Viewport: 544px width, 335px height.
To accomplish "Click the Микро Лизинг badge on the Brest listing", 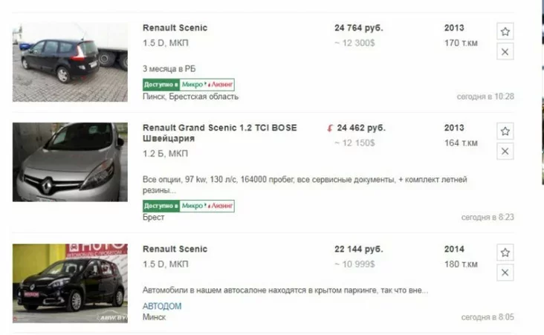I will tap(188, 206).
